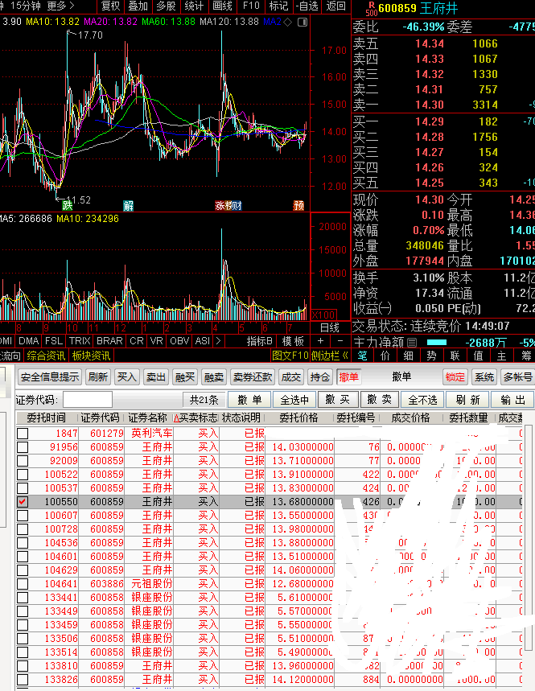Click the 势 trend tab
The height and width of the screenshot is (691, 535).
coord(431,356)
